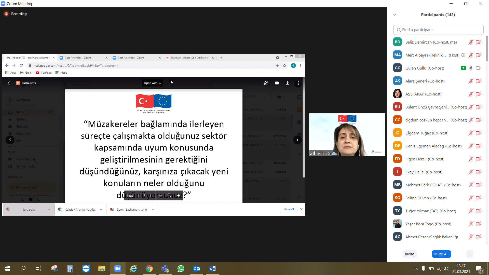This screenshot has height=275, width=489.
Task: Show hidden system tray icons
Action: point(416,269)
